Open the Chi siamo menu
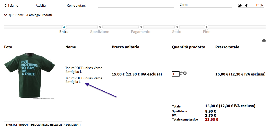This screenshot has height=130, width=273. click(x=11, y=6)
